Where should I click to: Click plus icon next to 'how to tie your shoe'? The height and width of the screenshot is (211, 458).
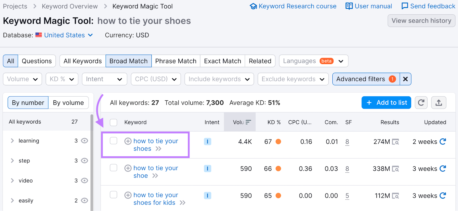pyautogui.click(x=128, y=168)
